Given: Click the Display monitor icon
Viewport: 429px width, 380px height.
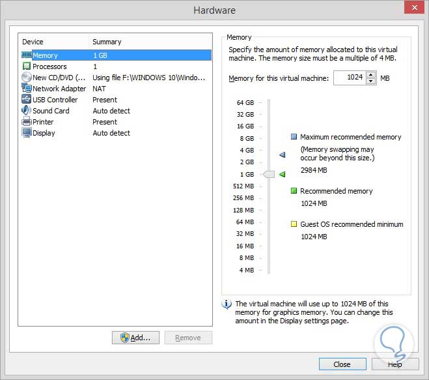Looking at the screenshot, I should (x=27, y=132).
